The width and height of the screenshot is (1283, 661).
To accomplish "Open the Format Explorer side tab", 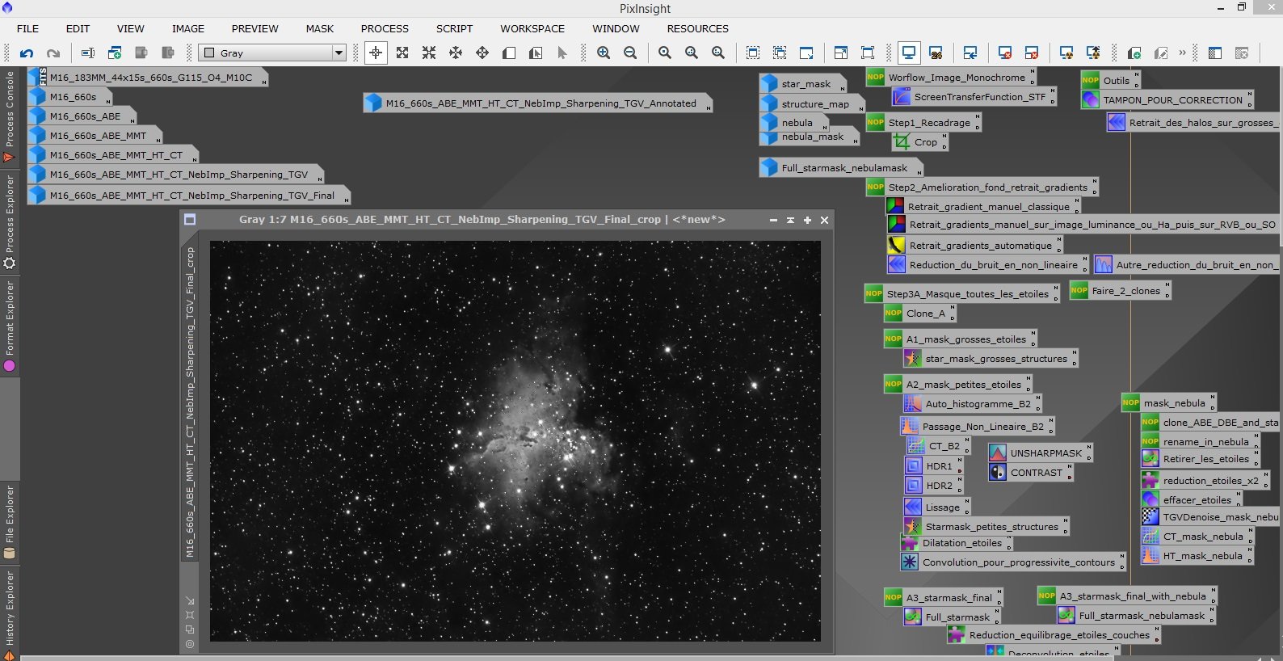I will tap(10, 326).
